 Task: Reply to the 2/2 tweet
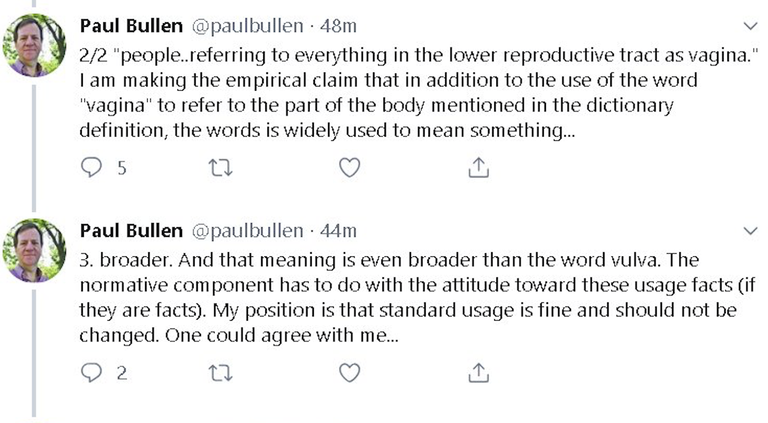click(x=91, y=168)
